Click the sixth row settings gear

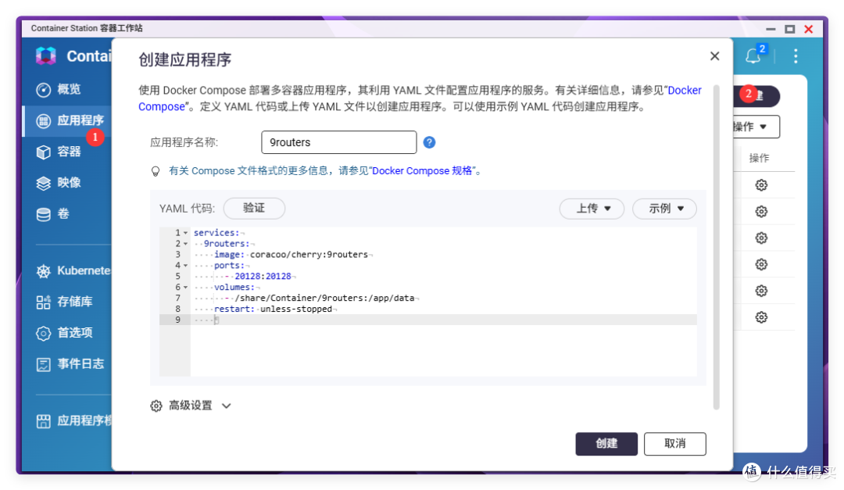coord(761,317)
